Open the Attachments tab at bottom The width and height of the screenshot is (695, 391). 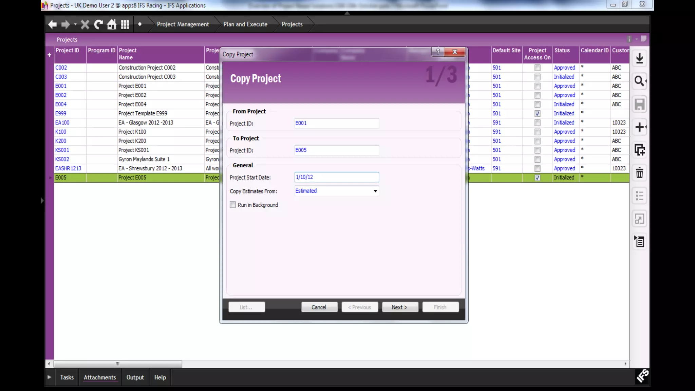pos(100,377)
